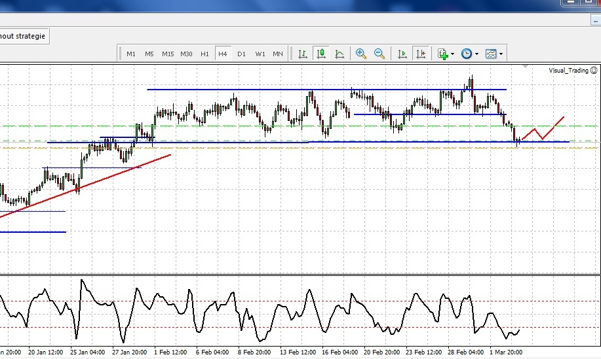Zoom out of the chart
The image size is (601, 359).
[x=379, y=54]
